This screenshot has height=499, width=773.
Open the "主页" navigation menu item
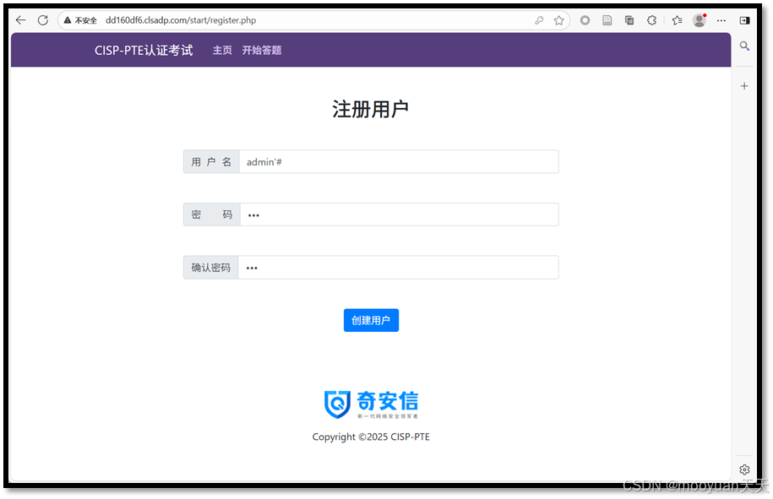coord(222,50)
